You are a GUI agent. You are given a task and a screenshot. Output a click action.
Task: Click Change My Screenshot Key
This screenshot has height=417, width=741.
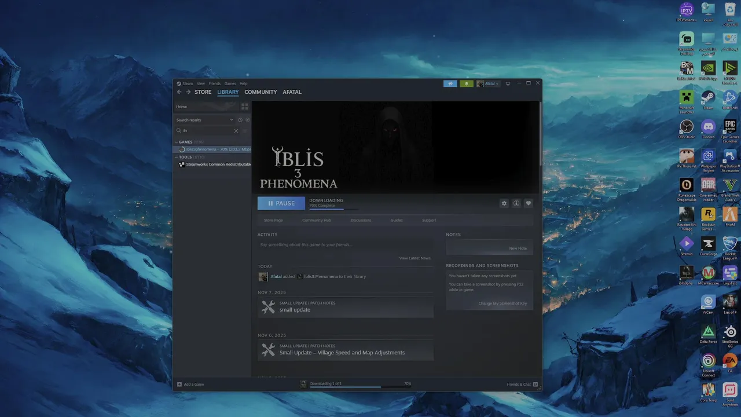[x=502, y=303]
